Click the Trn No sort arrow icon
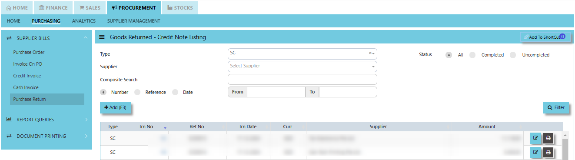This screenshot has height=160, width=575. pyautogui.click(x=165, y=128)
